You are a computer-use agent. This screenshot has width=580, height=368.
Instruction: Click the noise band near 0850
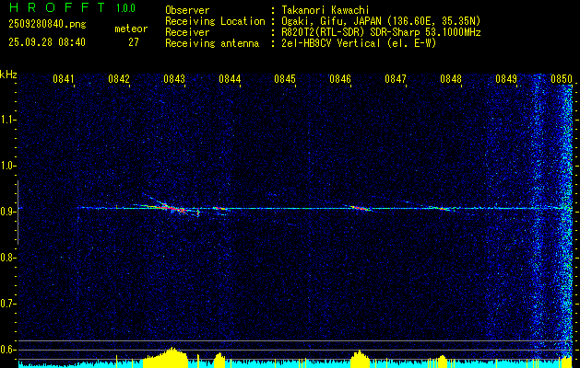point(566,222)
